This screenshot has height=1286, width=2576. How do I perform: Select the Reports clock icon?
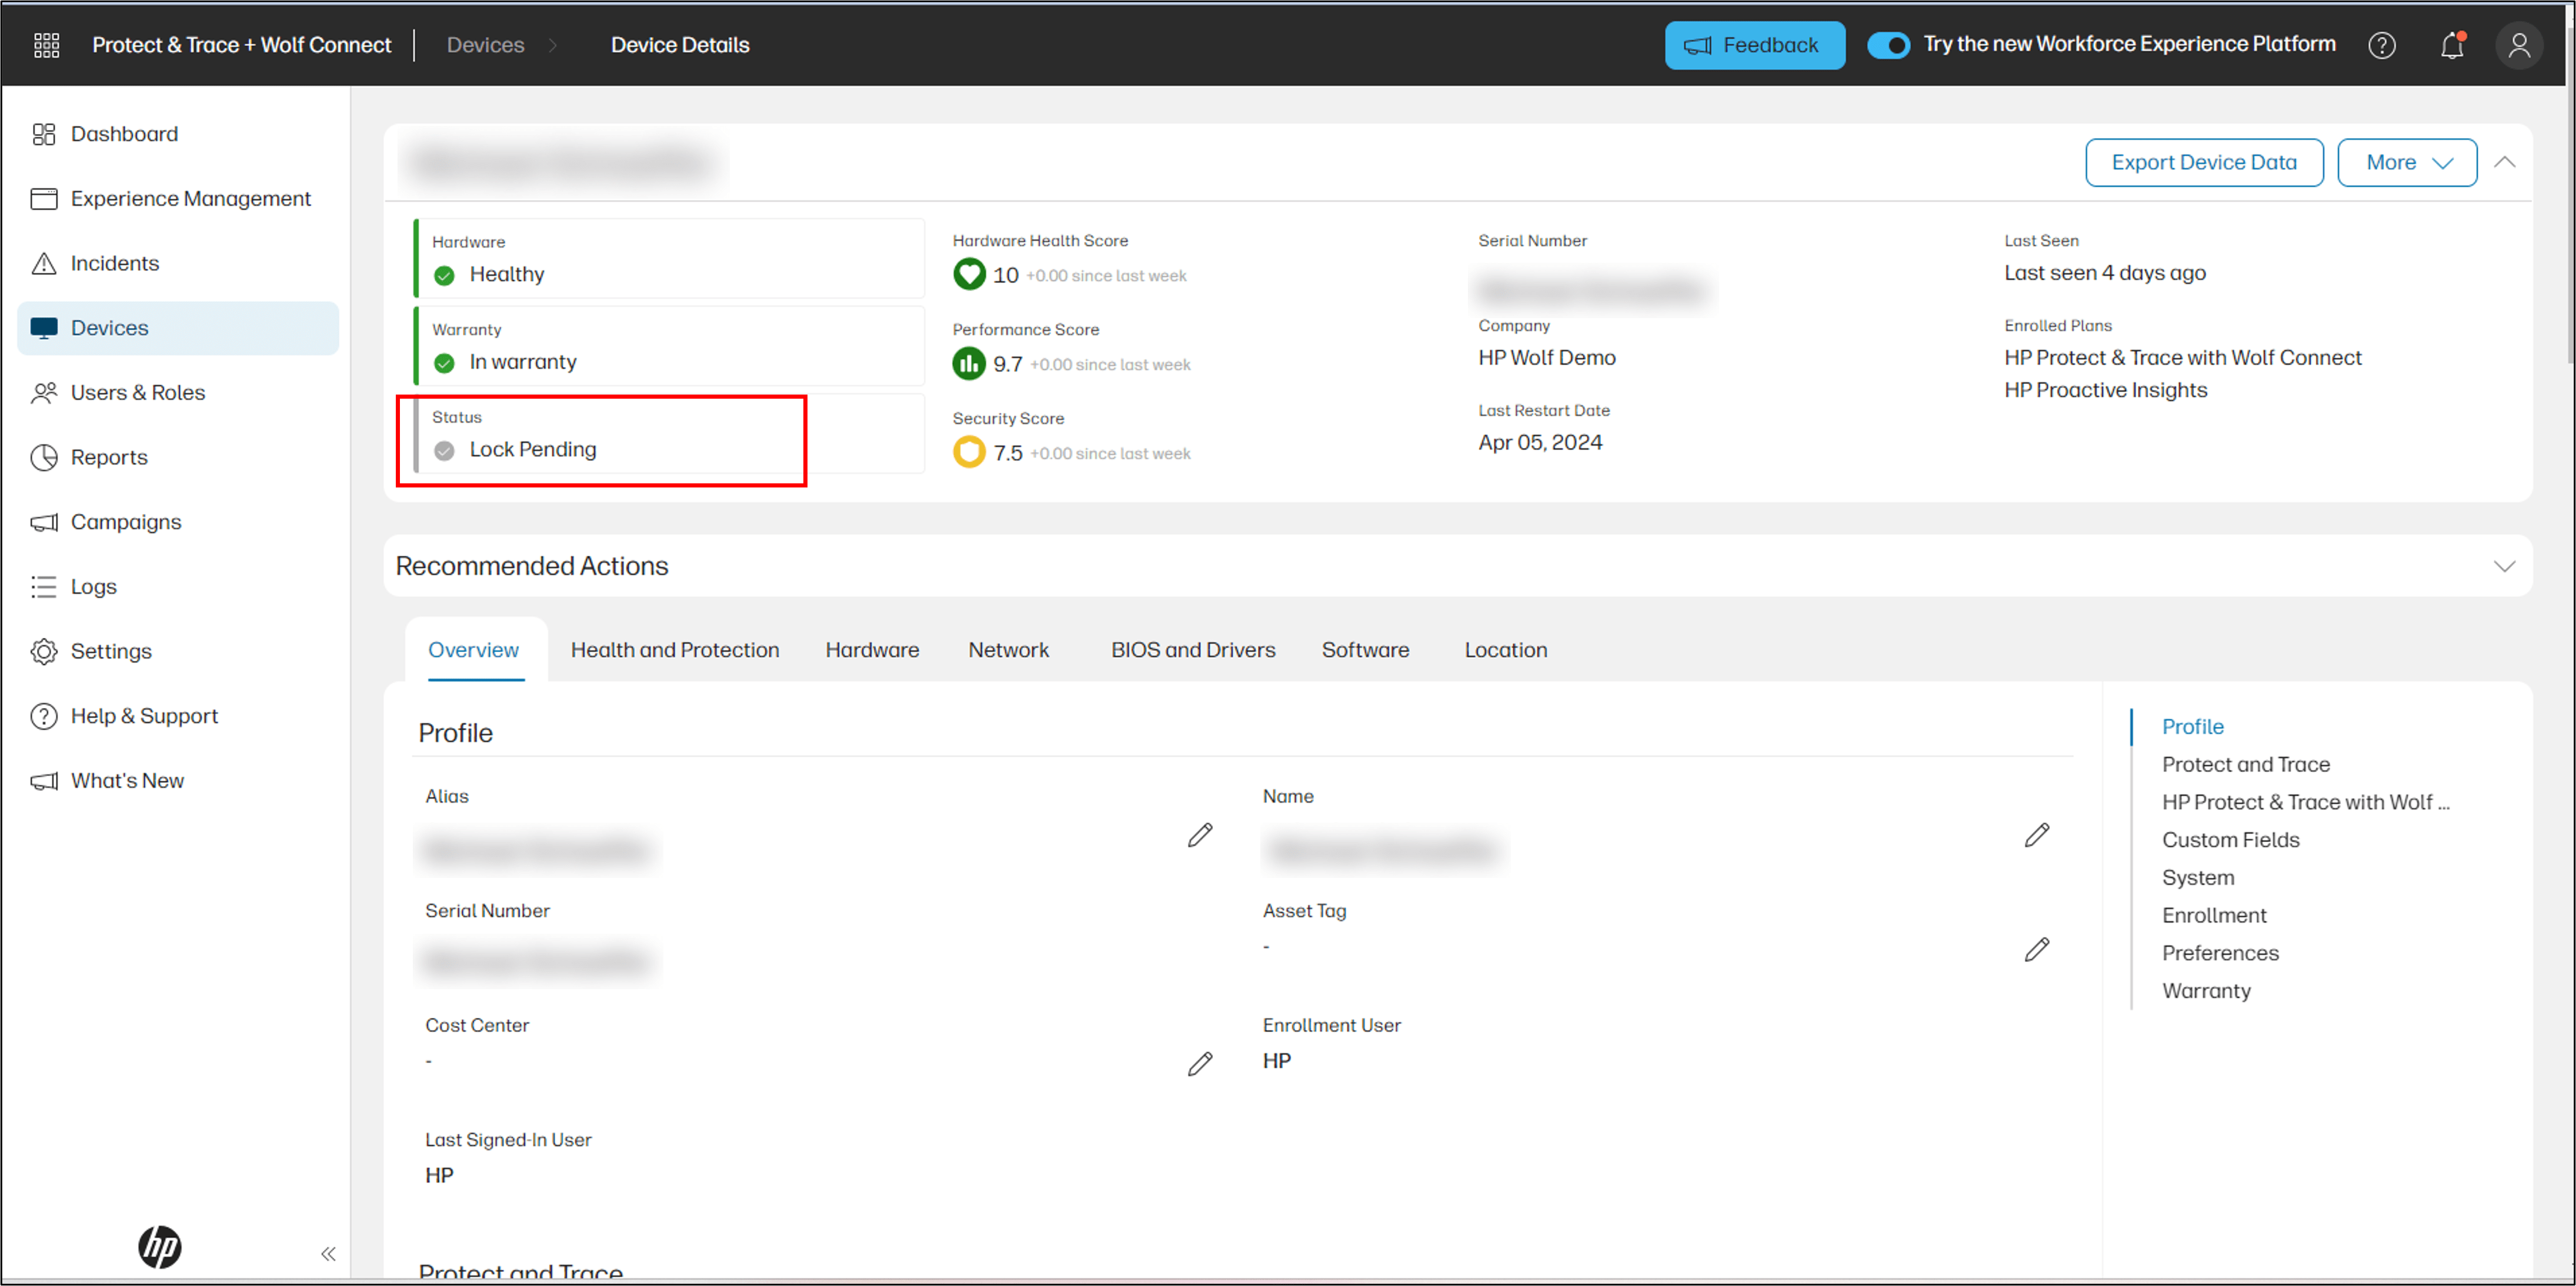[x=44, y=457]
